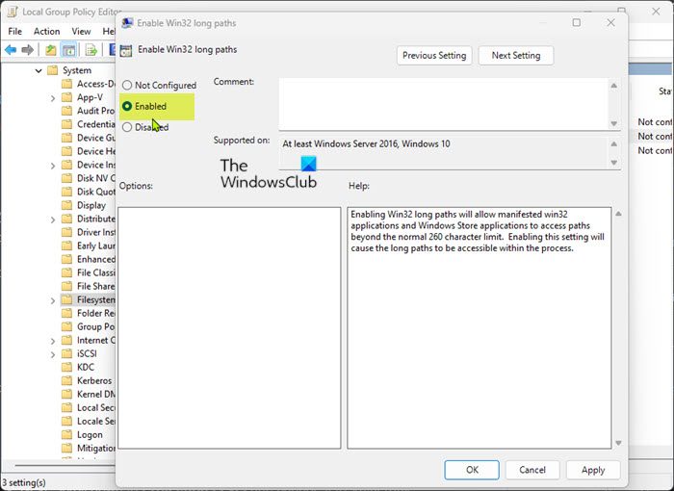This screenshot has height=491, width=674.
Task: Expand the iSCSI tree node
Action: (52, 354)
